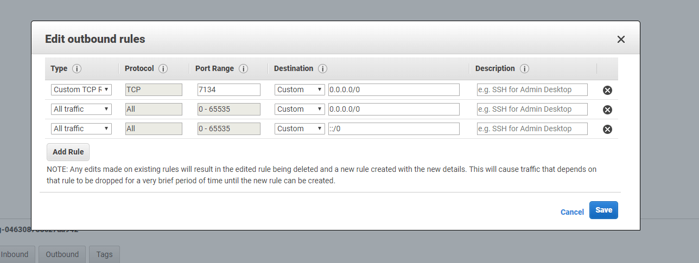Viewport: 699px width, 263px height.
Task: Switch to the Inbound tab
Action: (x=15, y=254)
